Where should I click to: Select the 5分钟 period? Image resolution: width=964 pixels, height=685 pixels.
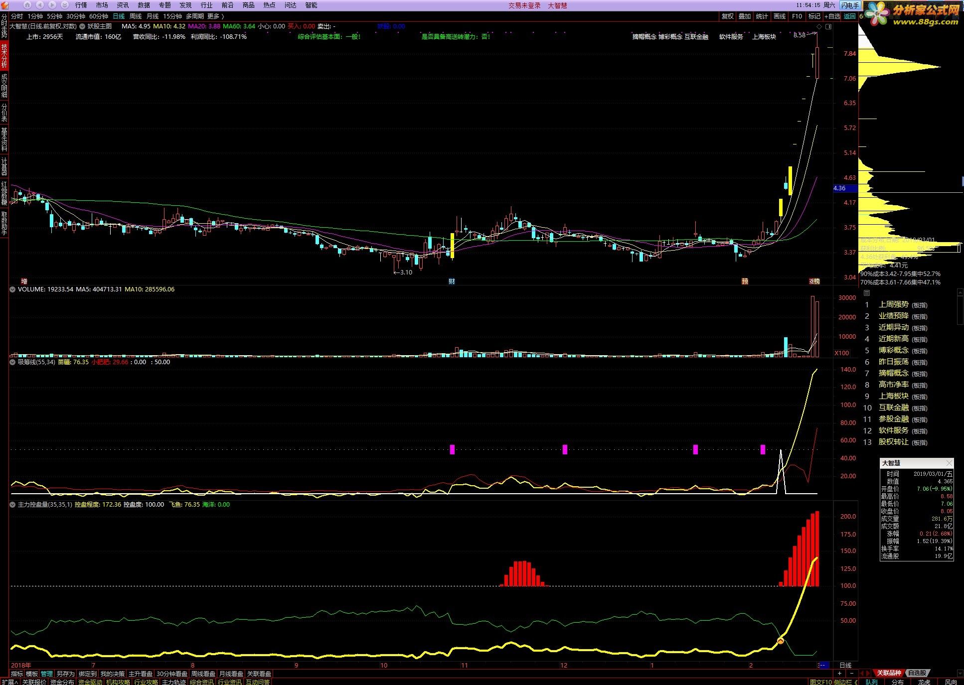[54, 16]
